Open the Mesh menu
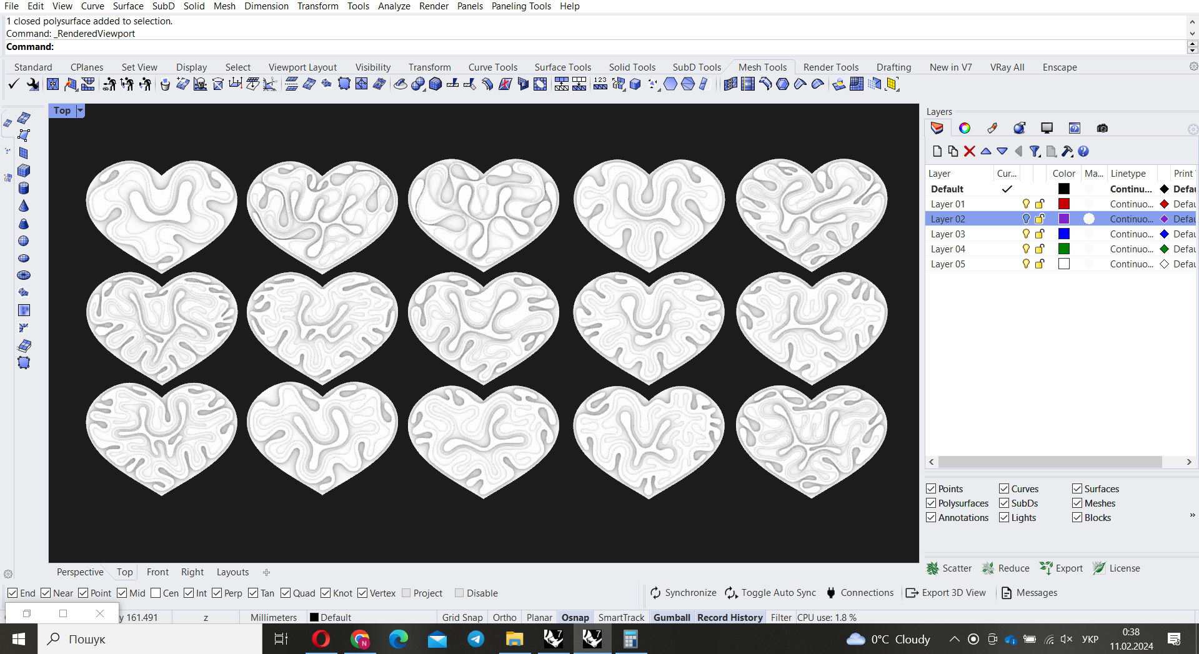Viewport: 1199px width, 654px height. click(224, 6)
